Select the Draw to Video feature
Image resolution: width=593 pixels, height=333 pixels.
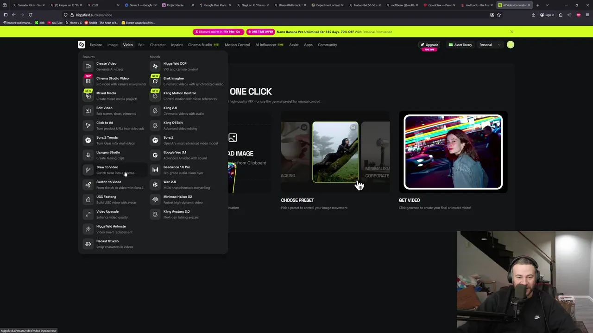[114, 170]
